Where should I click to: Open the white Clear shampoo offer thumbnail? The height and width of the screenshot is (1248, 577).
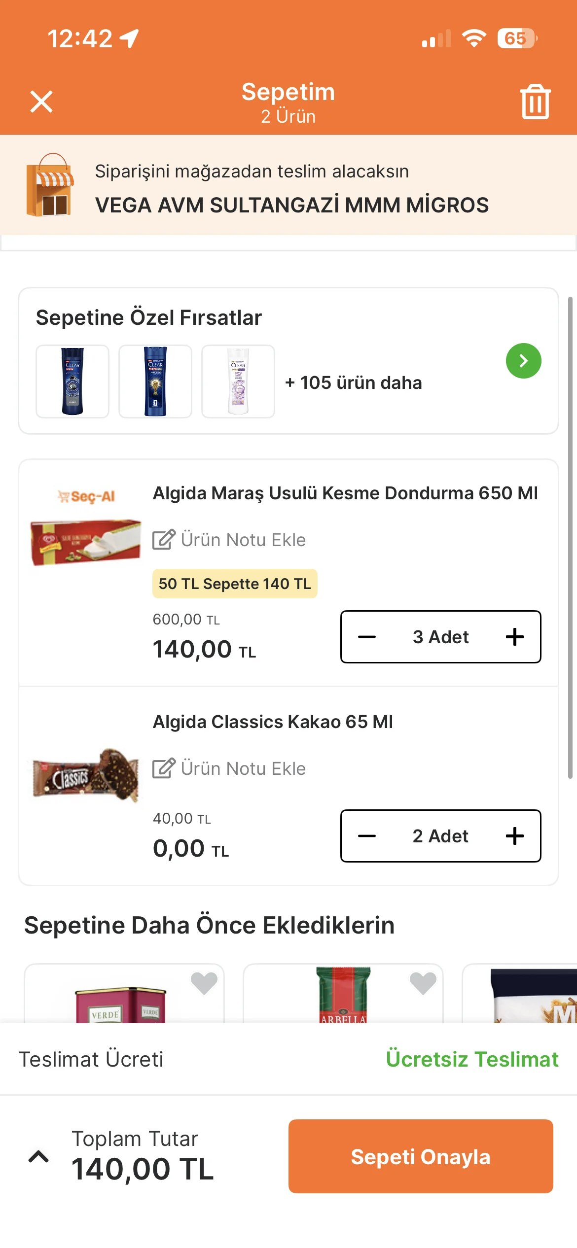pyautogui.click(x=238, y=381)
